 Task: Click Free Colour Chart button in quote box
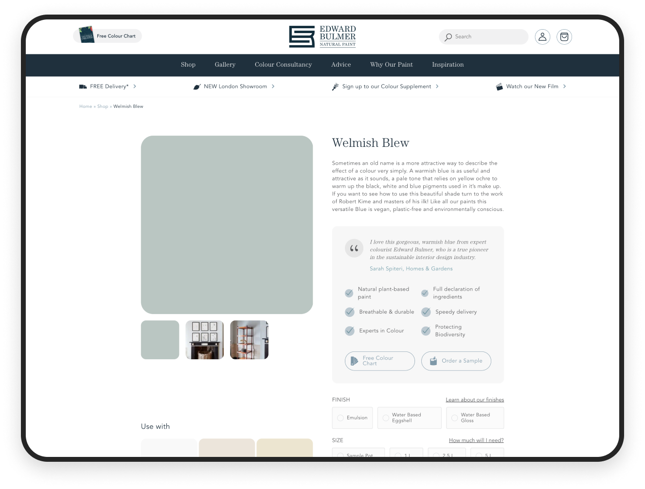(x=380, y=361)
